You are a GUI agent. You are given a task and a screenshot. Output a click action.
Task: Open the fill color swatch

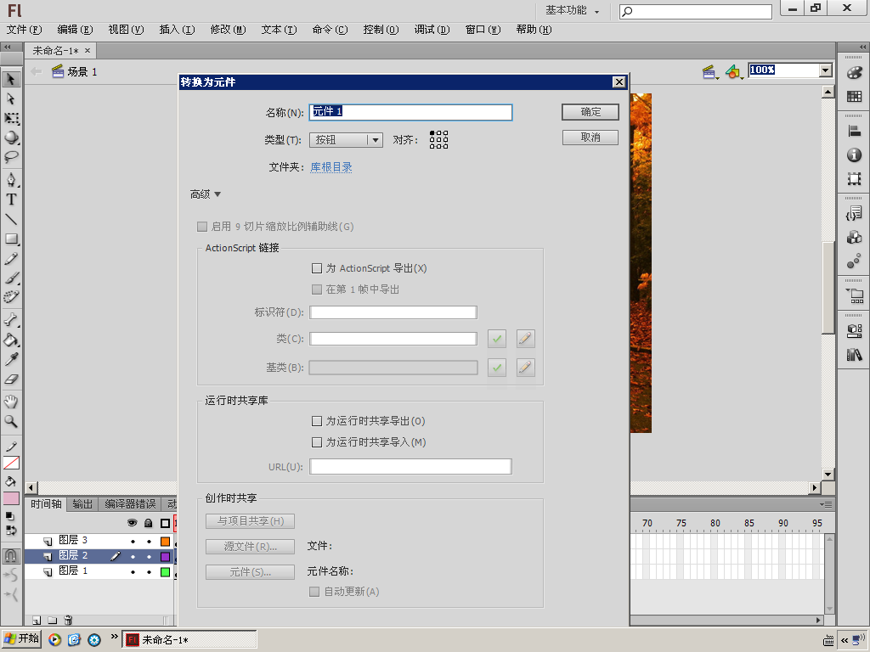pos(11,498)
